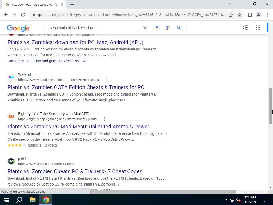Screen dimensions: 273x205
Task: Click the address bar URL
Action: tap(131, 15)
